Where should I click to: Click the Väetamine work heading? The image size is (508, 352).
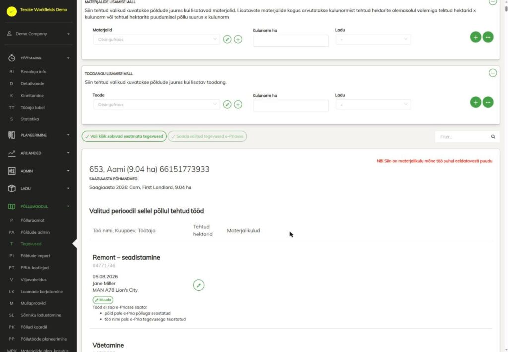click(108, 345)
